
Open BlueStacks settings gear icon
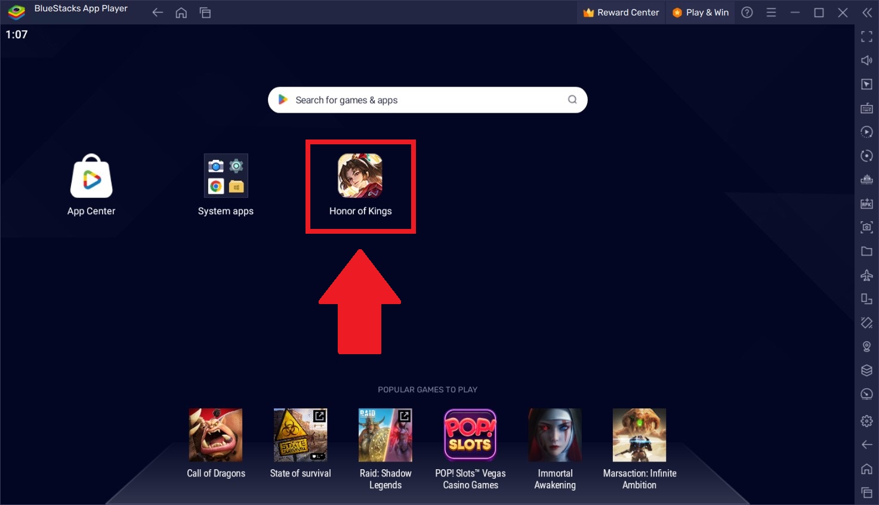tap(866, 422)
